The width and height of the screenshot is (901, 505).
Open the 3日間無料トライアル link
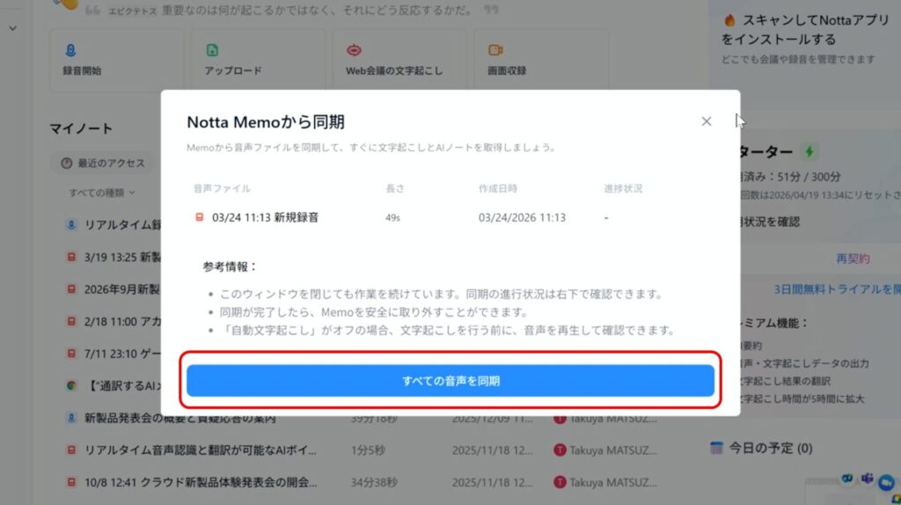tap(836, 289)
